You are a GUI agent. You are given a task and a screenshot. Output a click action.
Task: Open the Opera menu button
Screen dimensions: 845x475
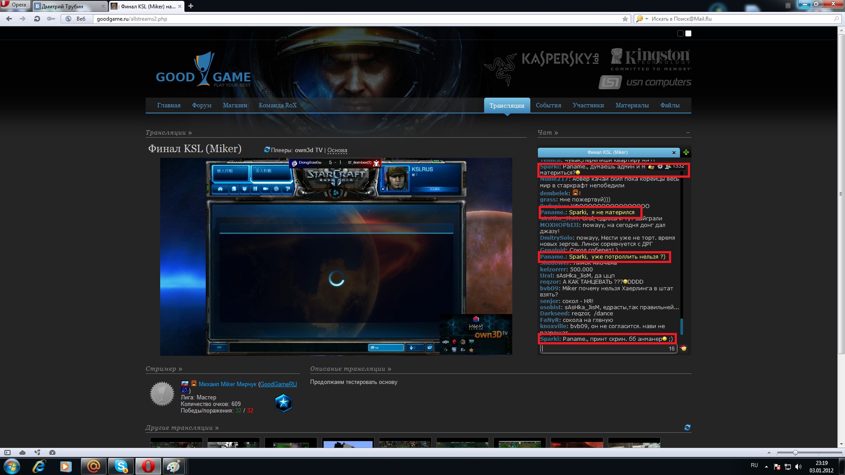[x=15, y=5]
